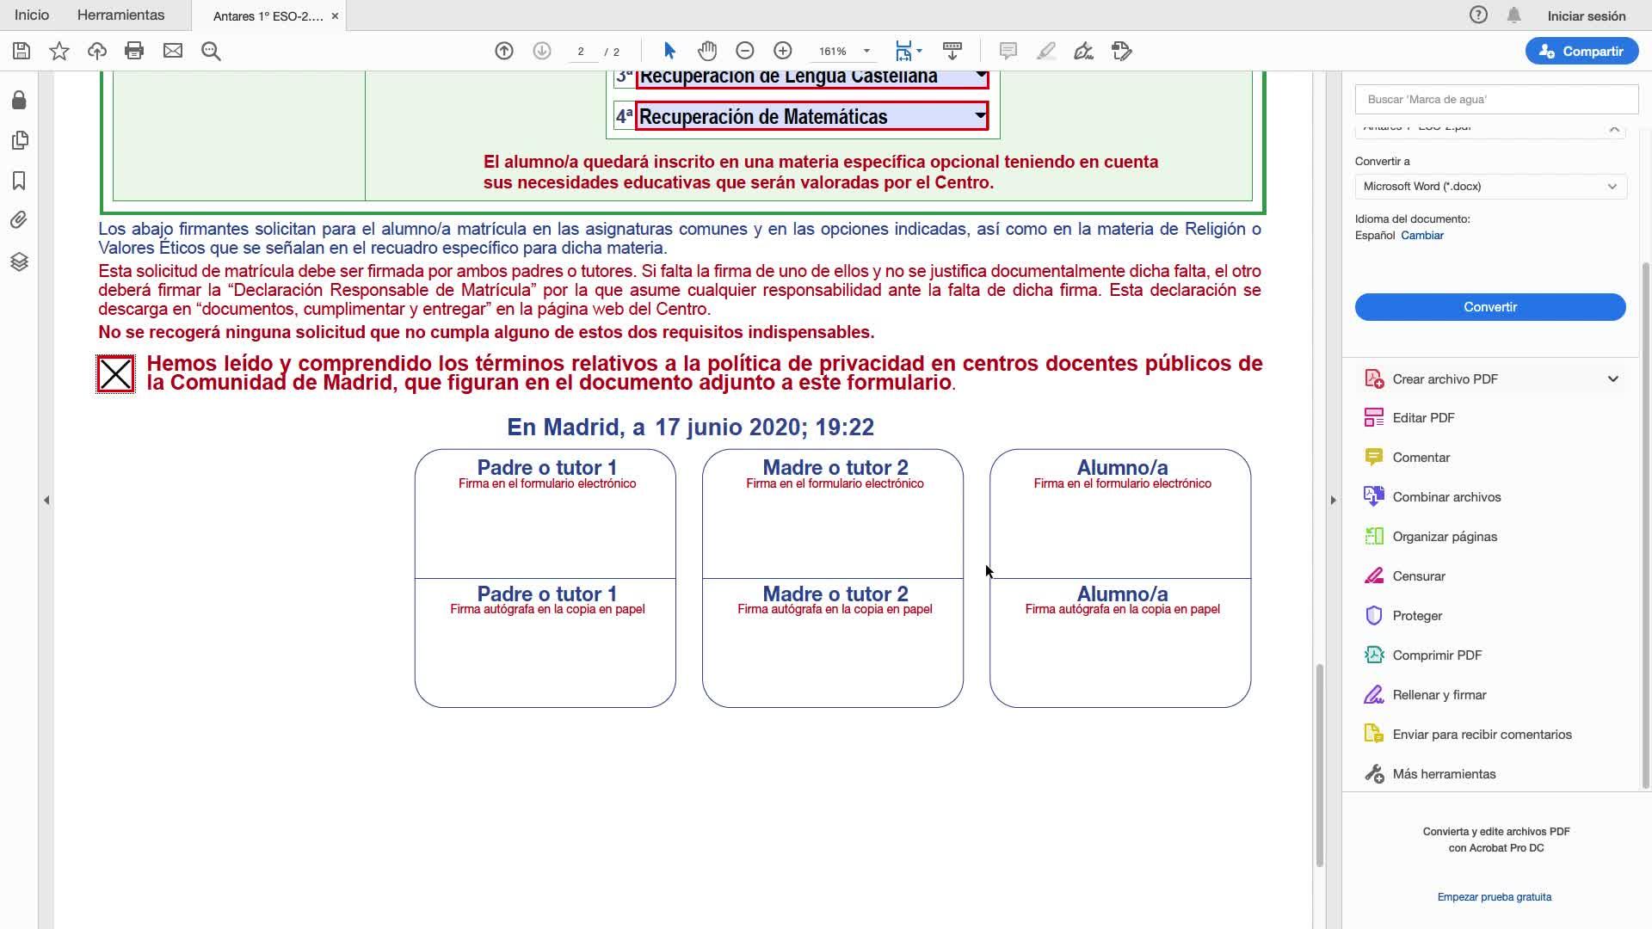
Task: Click the print icon in toolbar
Action: pos(134,51)
